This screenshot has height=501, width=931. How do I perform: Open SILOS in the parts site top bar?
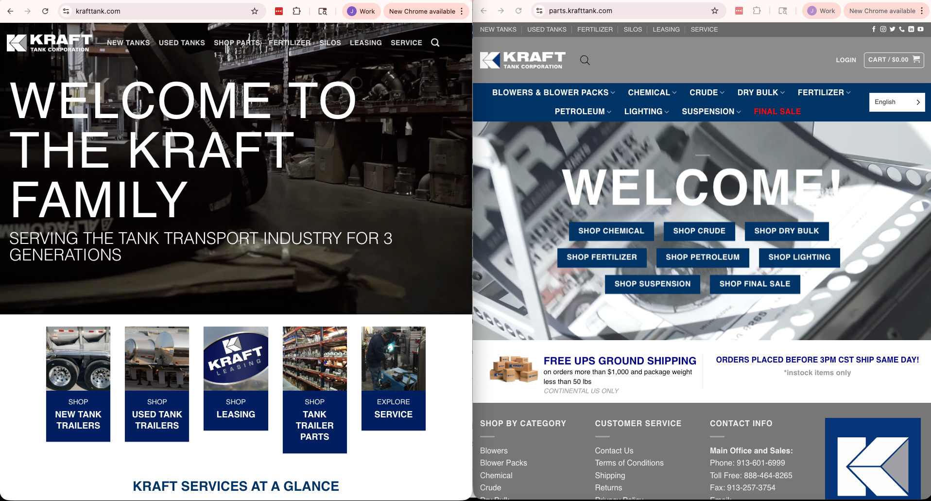(x=633, y=29)
